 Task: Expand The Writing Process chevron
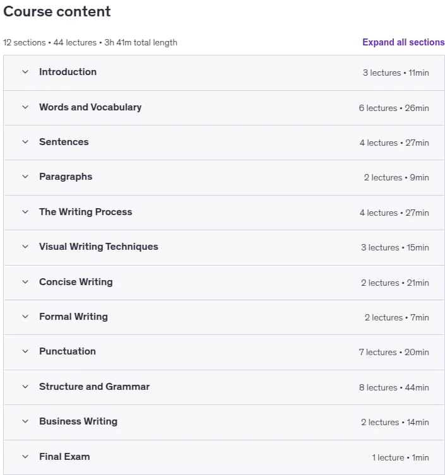[25, 212]
